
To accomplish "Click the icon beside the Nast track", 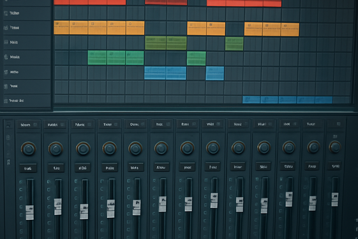I will [6, 42].
